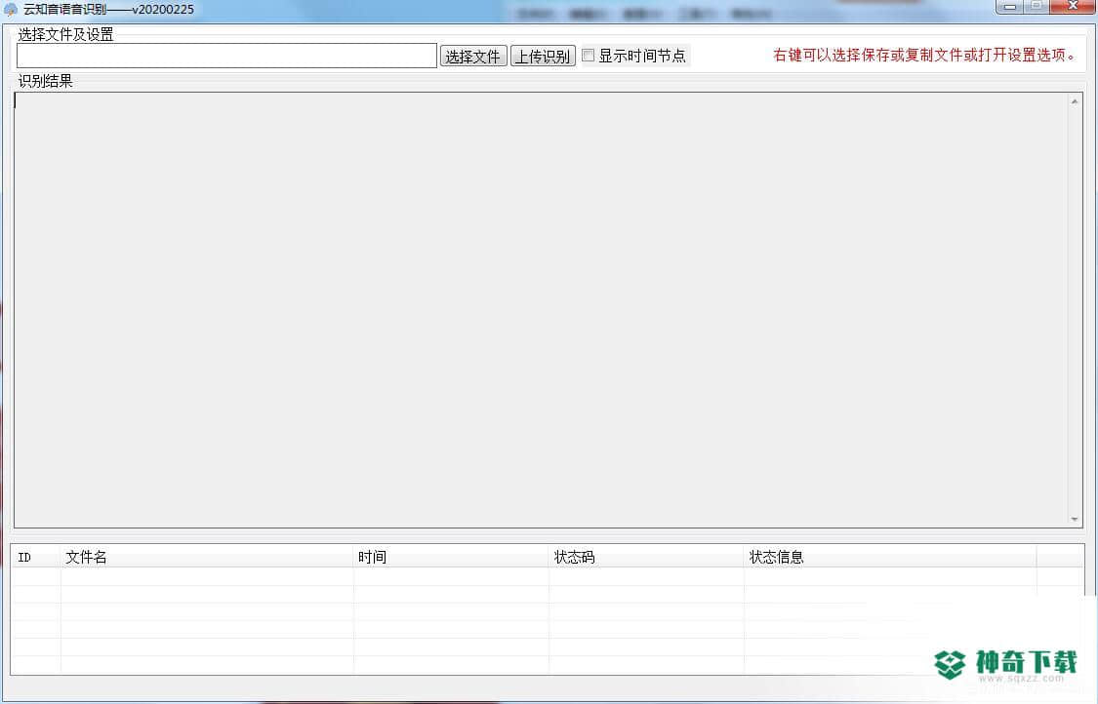Viewport: 1098px width, 704px height.
Task: Sort by the 状态码 column header
Action: (x=646, y=557)
